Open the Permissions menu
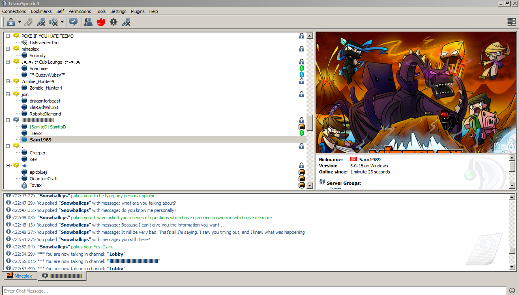 pyautogui.click(x=80, y=11)
